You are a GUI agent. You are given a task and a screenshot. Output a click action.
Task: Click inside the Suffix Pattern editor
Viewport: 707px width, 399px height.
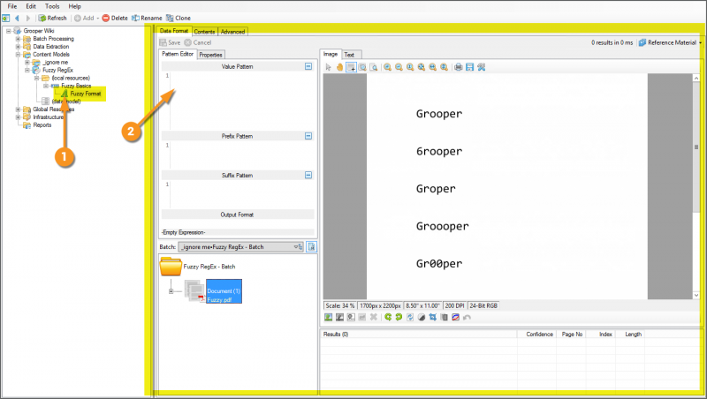click(242, 194)
